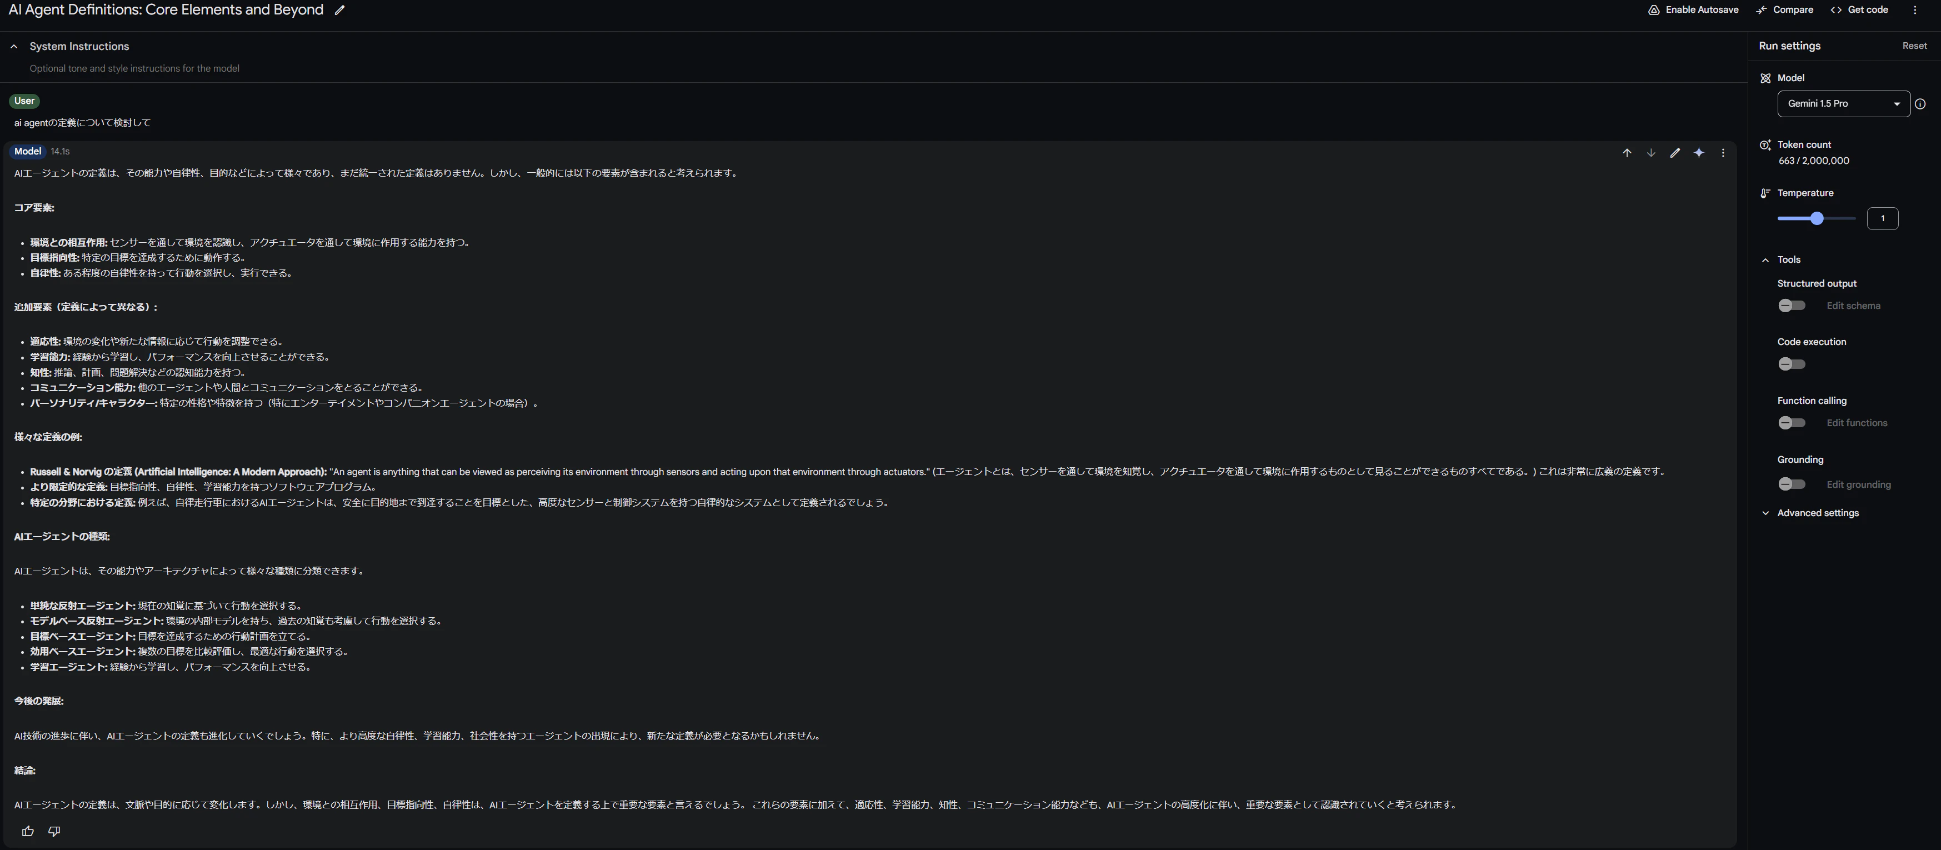Rerun response with the sparkle icon

click(x=1699, y=153)
